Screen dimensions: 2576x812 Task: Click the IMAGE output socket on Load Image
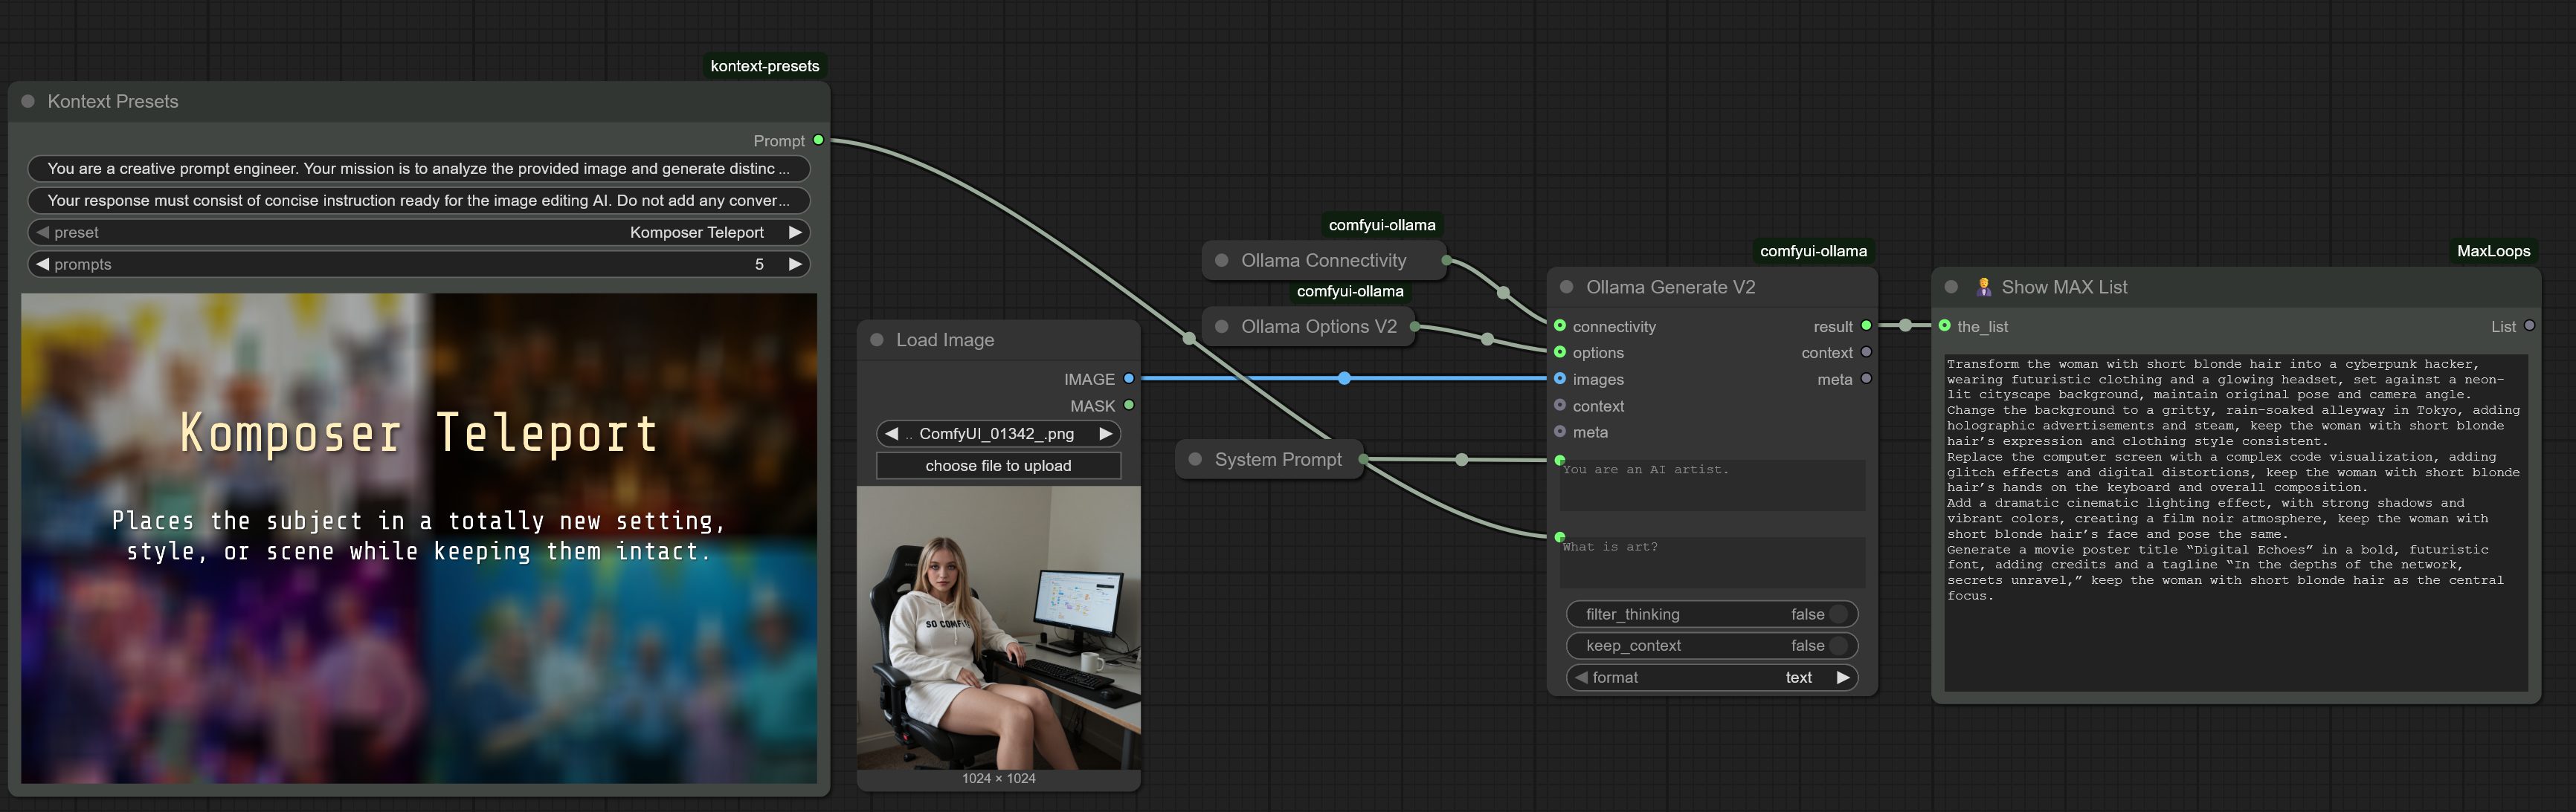click(x=1129, y=379)
